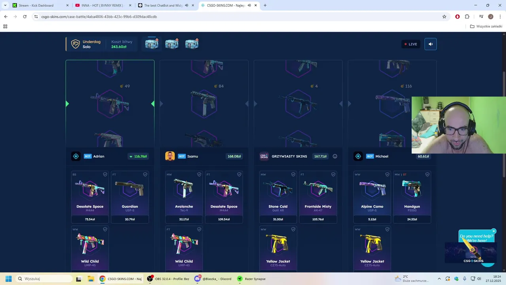Click the verify shield on Adrian's Wild Child
506x285 pixels.
pos(105,229)
